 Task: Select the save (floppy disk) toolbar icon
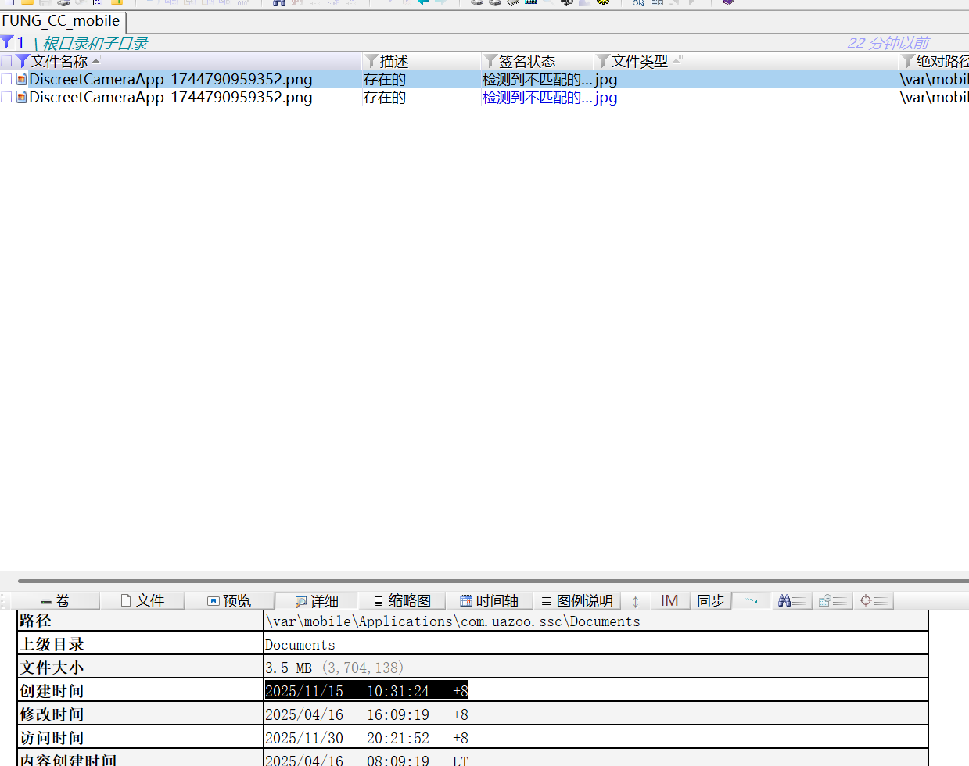pyautogui.click(x=45, y=4)
